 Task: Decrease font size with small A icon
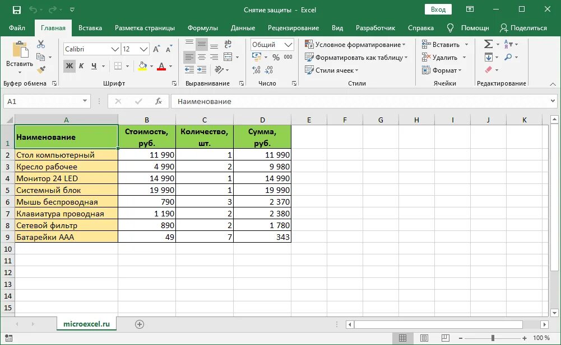point(168,49)
